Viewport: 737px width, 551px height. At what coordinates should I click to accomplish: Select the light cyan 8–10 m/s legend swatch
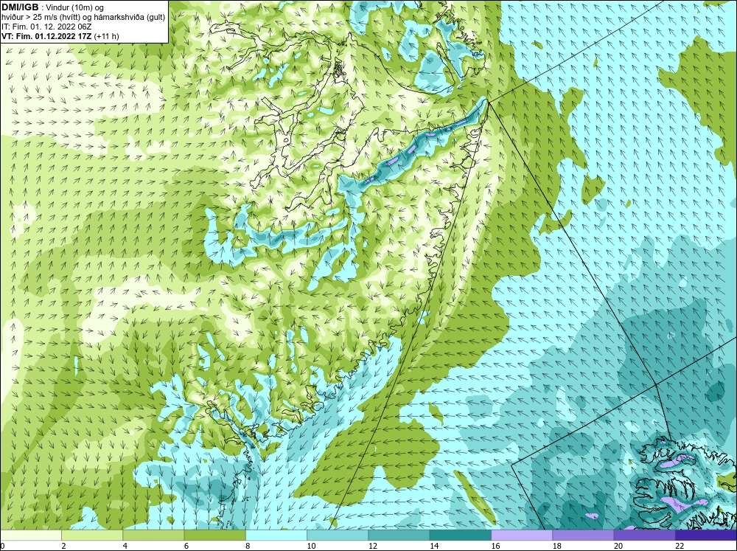[x=276, y=535]
